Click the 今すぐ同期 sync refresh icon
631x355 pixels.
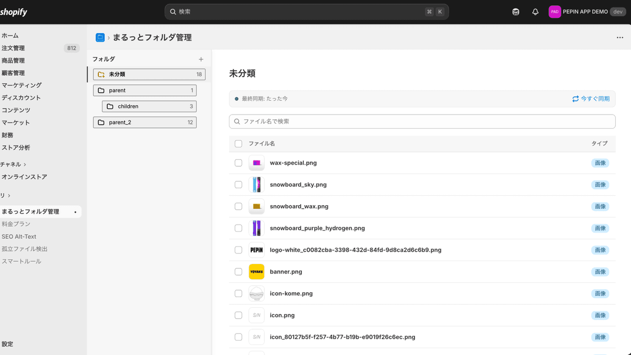(x=575, y=99)
